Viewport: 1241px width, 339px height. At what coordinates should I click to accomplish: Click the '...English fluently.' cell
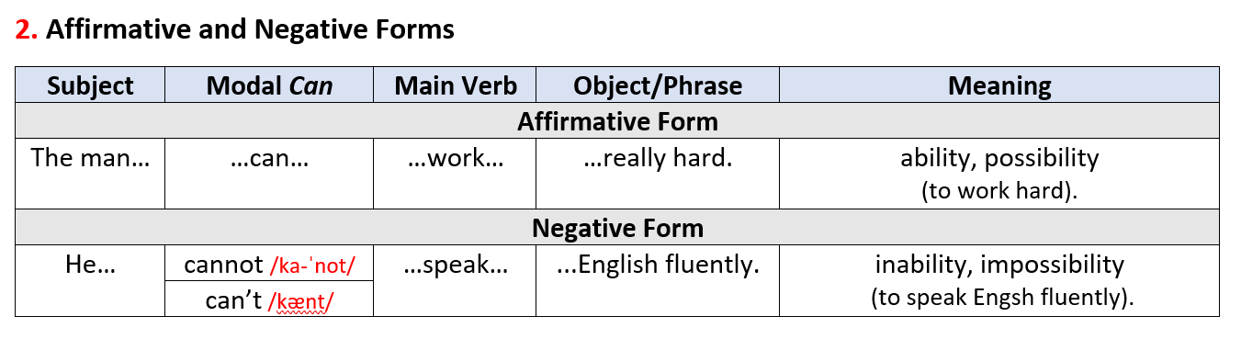(x=658, y=281)
